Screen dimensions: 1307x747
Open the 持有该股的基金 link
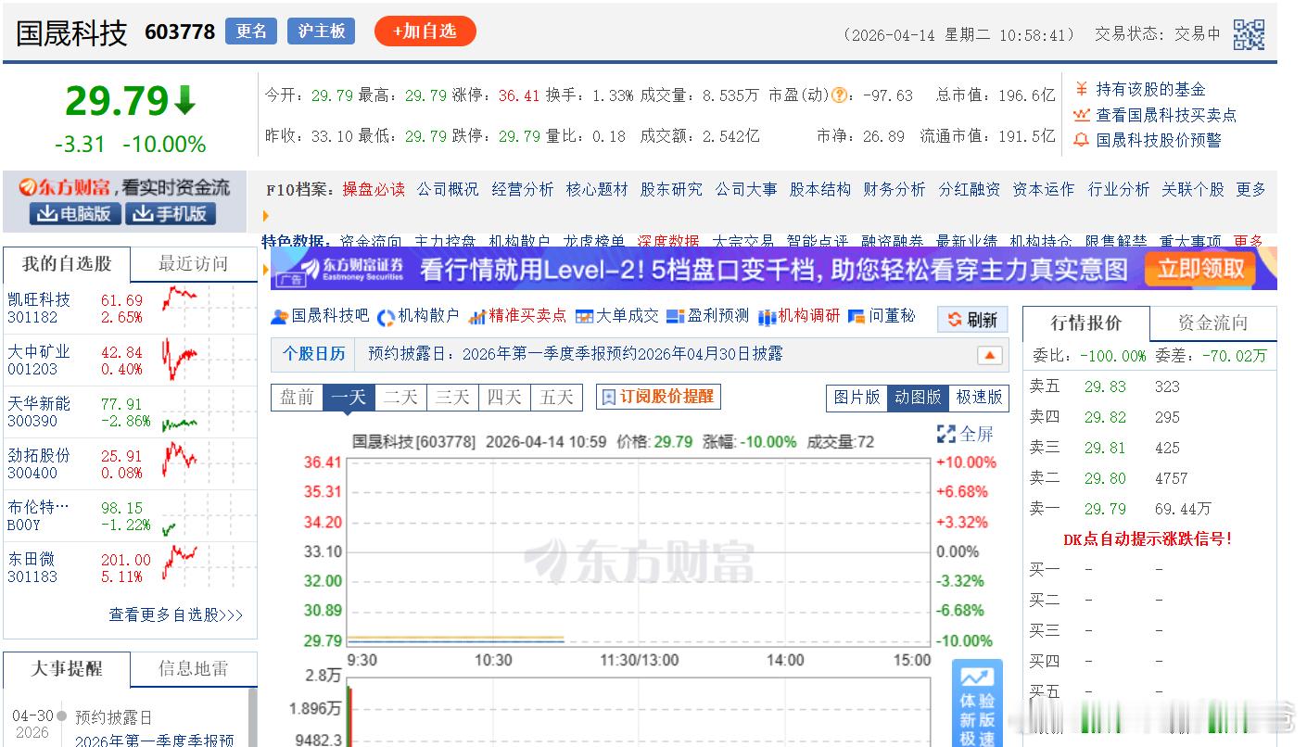click(x=1151, y=89)
